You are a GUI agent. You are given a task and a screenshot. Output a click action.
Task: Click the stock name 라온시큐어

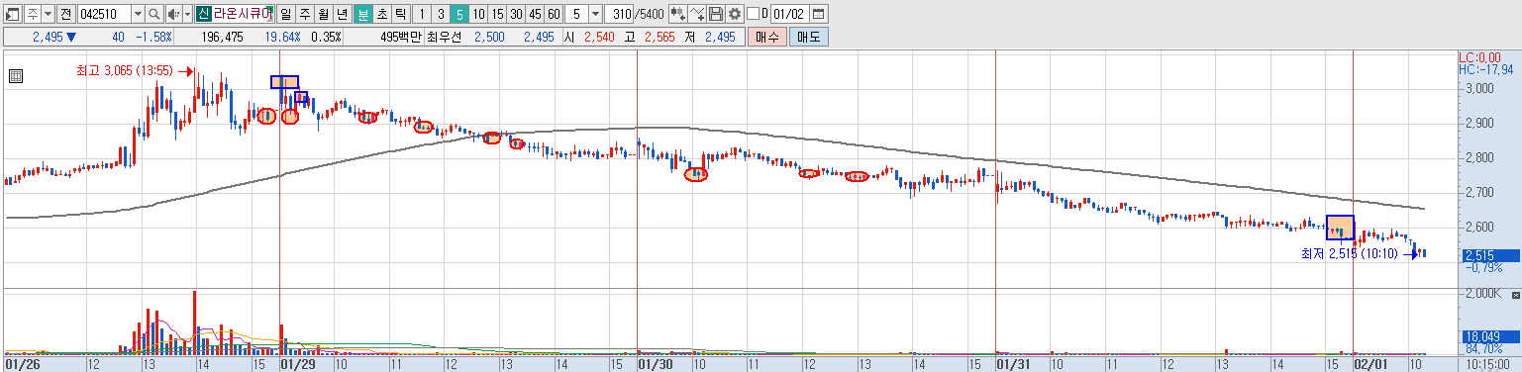[x=243, y=15]
